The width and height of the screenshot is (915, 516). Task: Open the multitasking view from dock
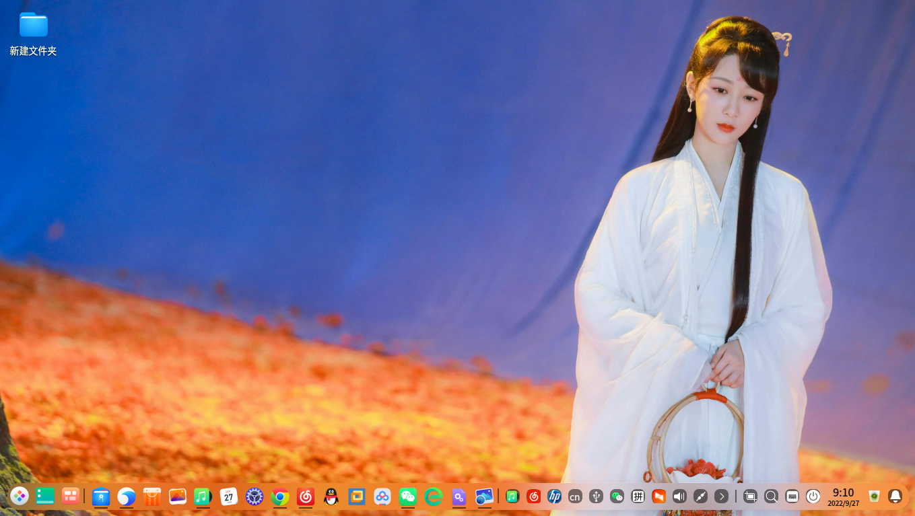click(x=71, y=496)
